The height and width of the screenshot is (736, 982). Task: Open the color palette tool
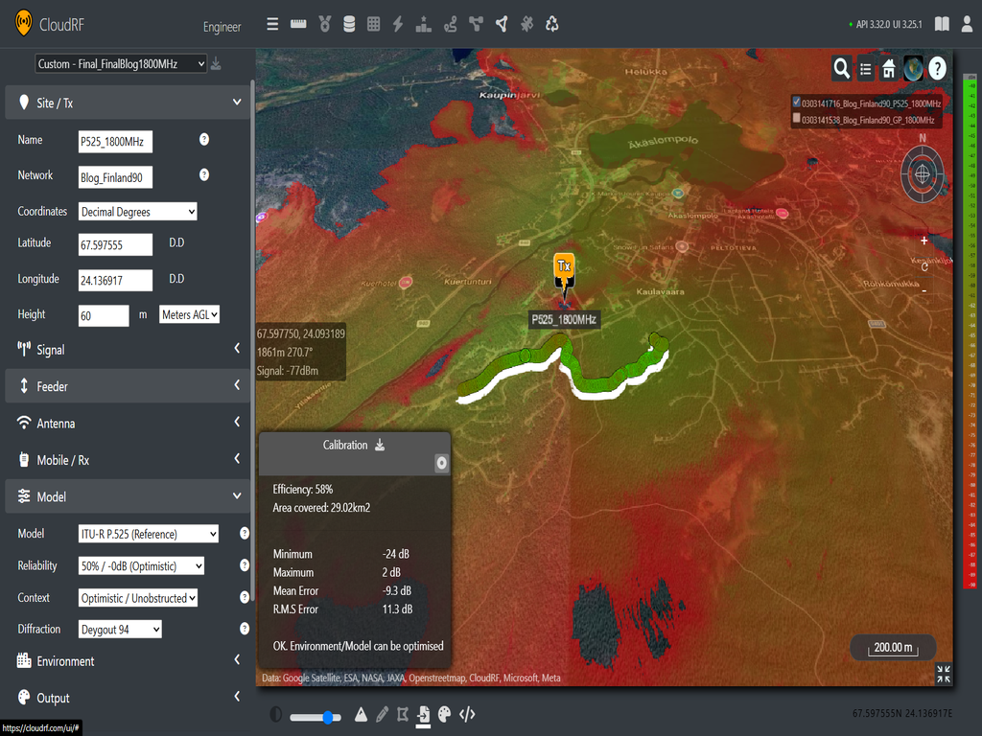(x=444, y=714)
